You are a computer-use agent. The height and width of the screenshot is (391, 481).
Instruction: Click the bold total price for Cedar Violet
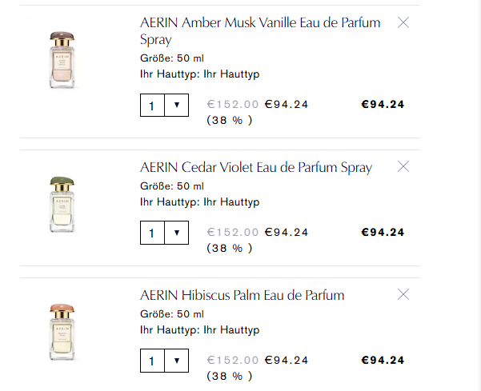[383, 232]
